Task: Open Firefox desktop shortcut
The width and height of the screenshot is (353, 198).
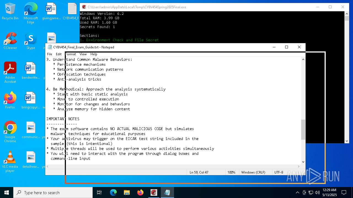Action: pyautogui.click(x=10, y=101)
